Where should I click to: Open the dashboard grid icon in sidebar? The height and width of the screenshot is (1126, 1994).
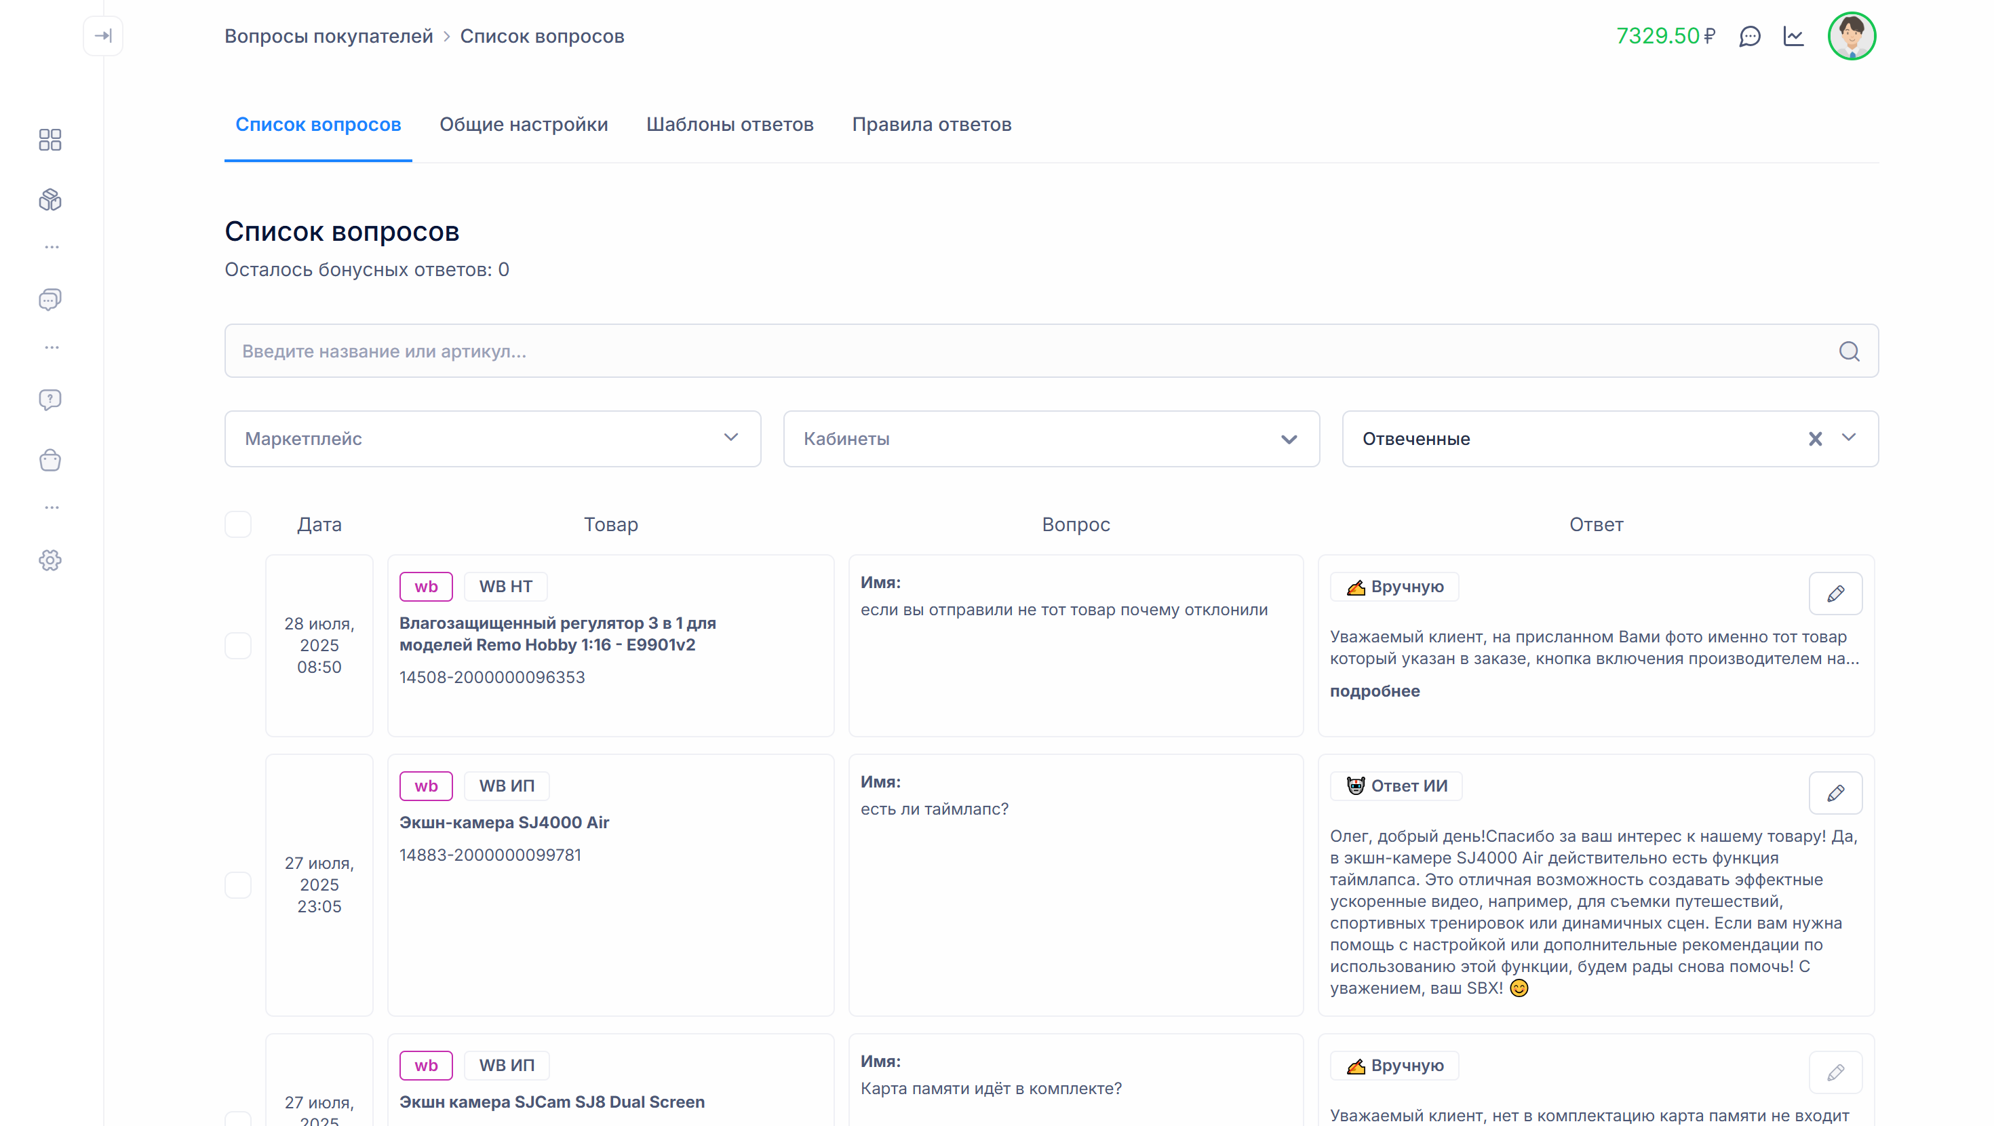pos(50,140)
